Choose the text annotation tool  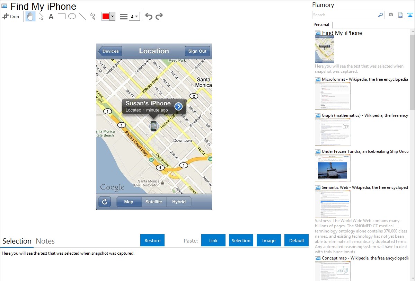pyautogui.click(x=51, y=16)
